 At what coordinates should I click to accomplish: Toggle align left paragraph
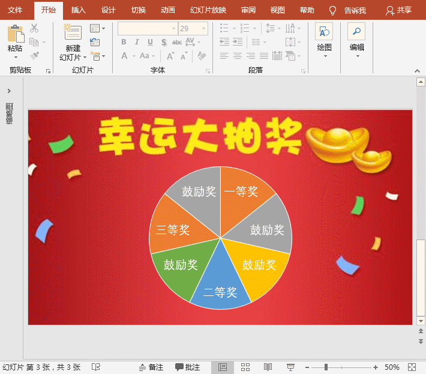(x=224, y=56)
